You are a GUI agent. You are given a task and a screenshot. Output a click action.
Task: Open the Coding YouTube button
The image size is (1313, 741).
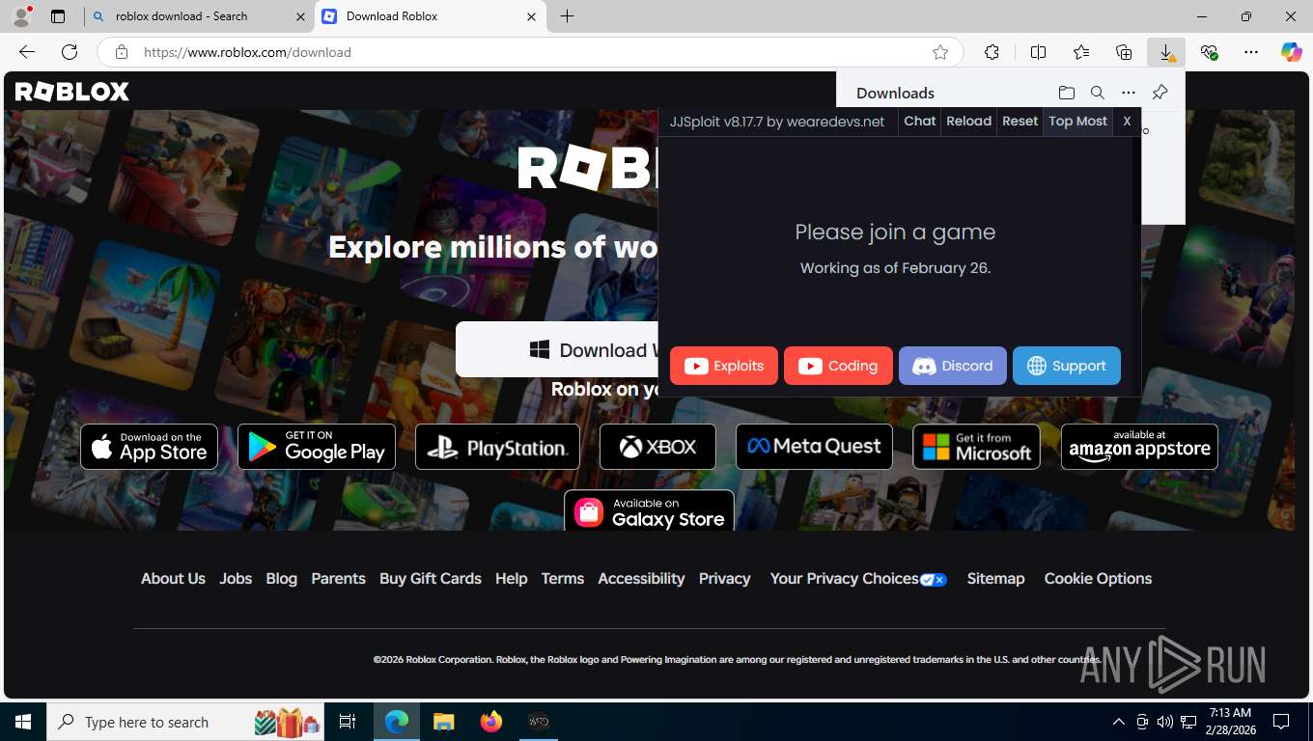coord(838,366)
